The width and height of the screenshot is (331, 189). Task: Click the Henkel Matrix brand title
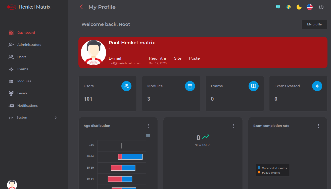click(x=34, y=7)
